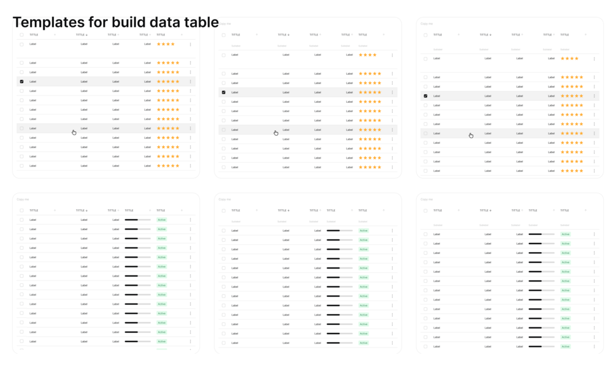
Task: Click 'Copy me' label above bottom-middle table
Action: coord(225,199)
